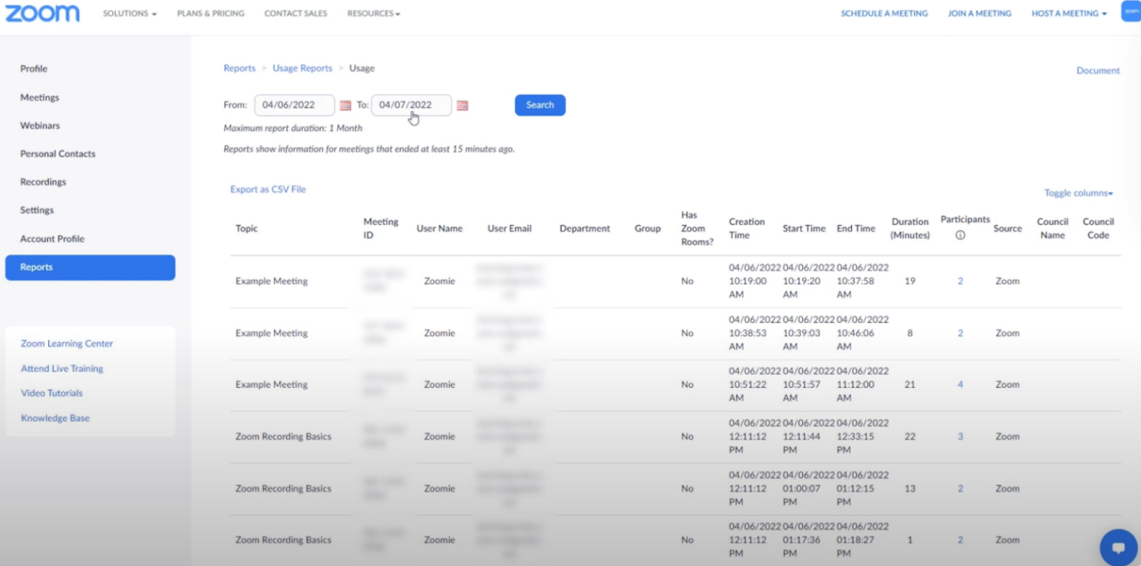Open the Host a Meeting dropdown
Screen dimensions: 1141x566
click(1068, 13)
